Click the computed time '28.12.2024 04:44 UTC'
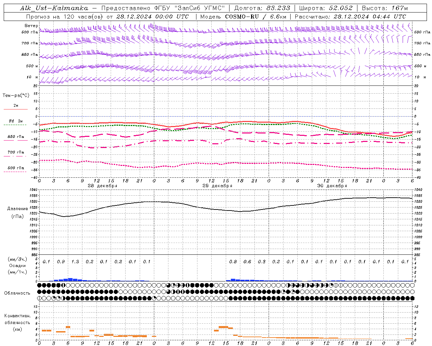 (370, 17)
